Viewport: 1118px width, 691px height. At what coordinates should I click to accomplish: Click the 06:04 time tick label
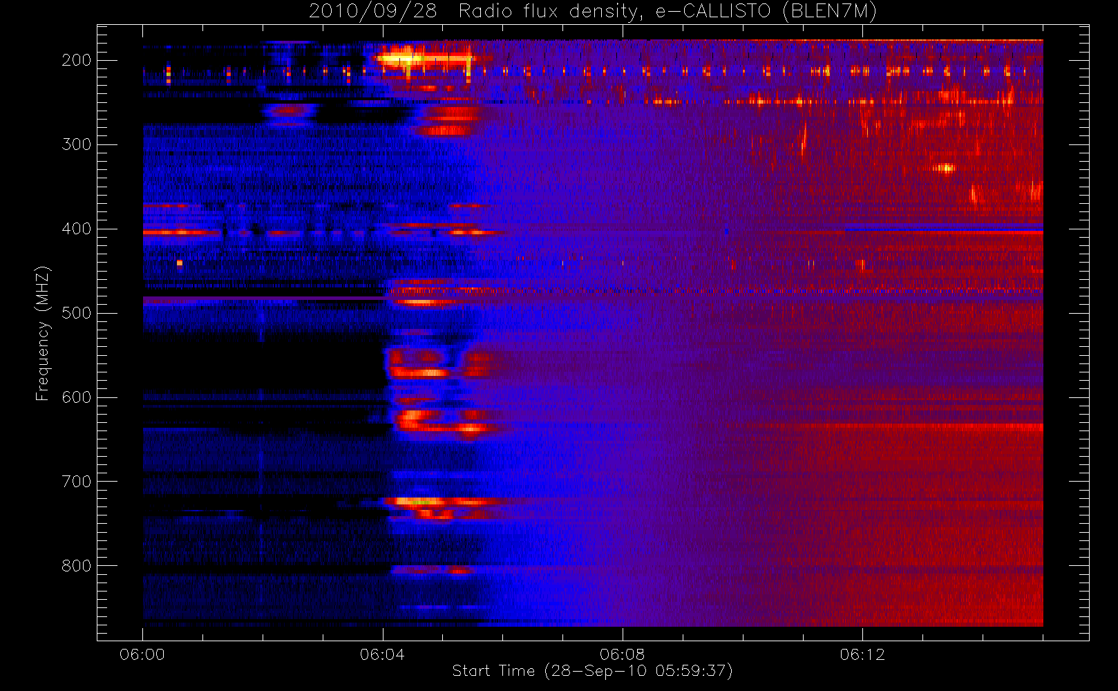[x=382, y=654]
